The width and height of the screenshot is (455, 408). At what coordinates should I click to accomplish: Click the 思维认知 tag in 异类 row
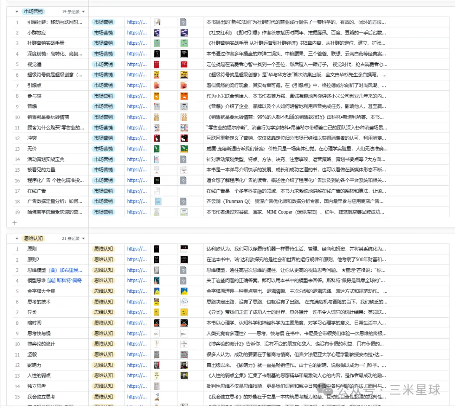[103, 312]
